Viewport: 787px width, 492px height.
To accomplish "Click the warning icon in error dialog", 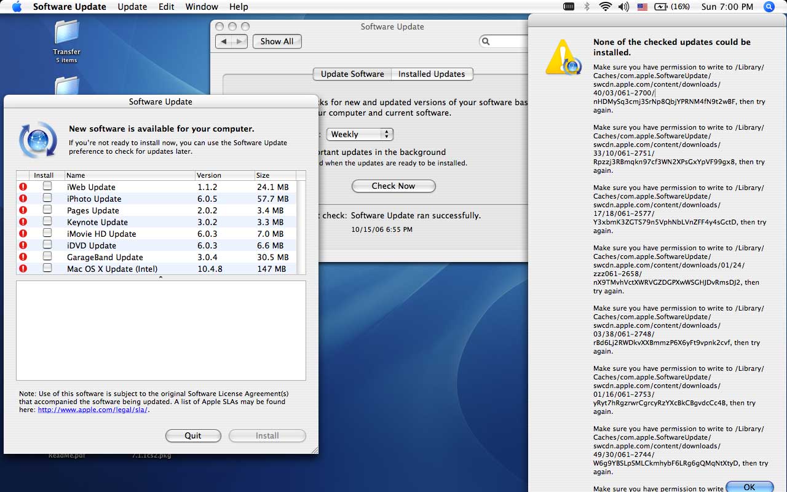I will 563,57.
